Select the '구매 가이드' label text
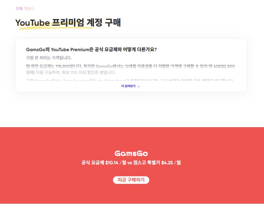The height and width of the screenshot is (209, 264). pyautogui.click(x=25, y=8)
